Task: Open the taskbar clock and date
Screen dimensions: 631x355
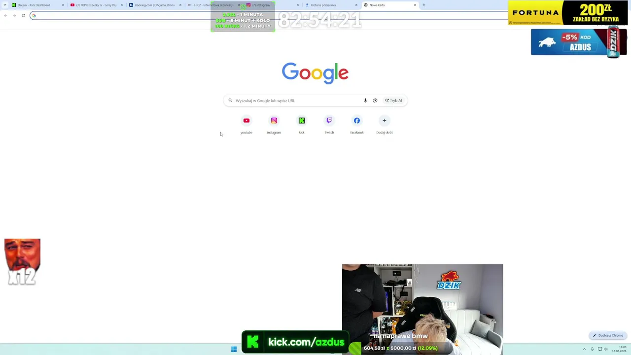Action: pyautogui.click(x=619, y=349)
